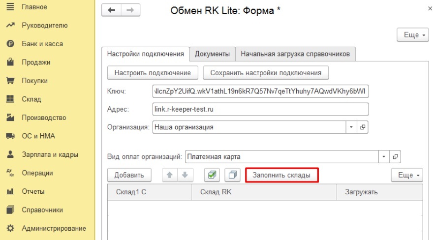Click the Загружать column header
Viewport: 435px width, 240px height.
tap(379, 192)
